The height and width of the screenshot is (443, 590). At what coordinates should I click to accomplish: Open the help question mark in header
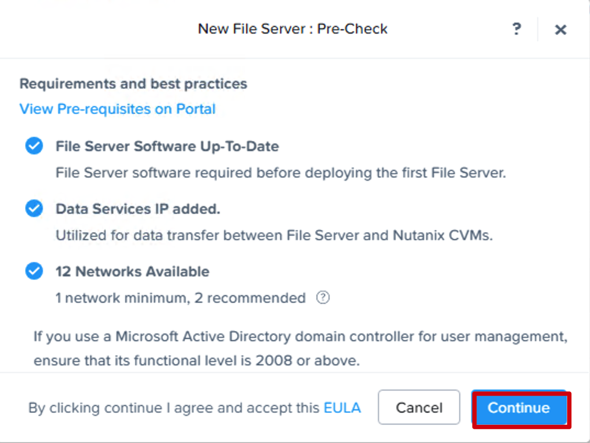coord(516,29)
